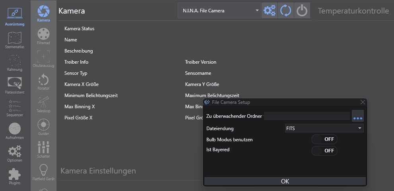Browse for folder with the dots button
Image resolution: width=394 pixels, height=191 pixels.
tap(357, 116)
